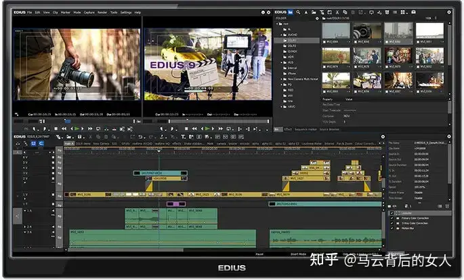Collapse the 3A audio track
This screenshot has width=464, height=280.
[25, 232]
